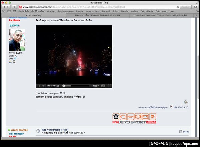
Task: Click the quote button on reply #1
Action: (184, 132)
